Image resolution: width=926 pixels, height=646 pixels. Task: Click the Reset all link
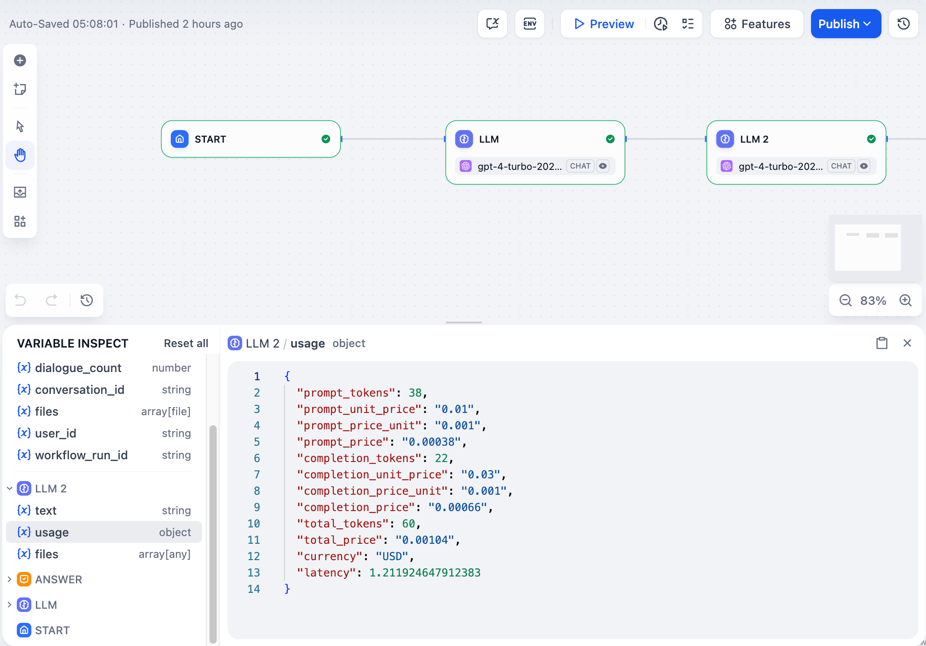[186, 343]
